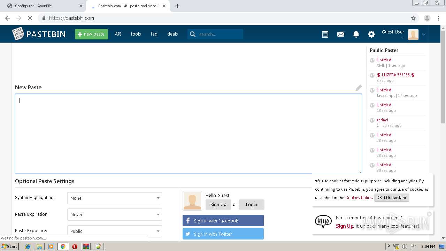Open the messages envelope icon

[341, 34]
